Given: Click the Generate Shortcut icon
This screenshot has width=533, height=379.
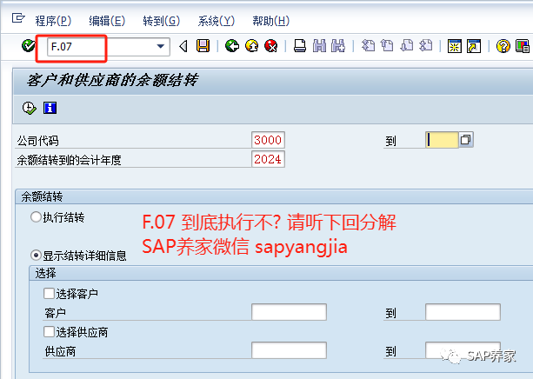Looking at the screenshot, I should pyautogui.click(x=474, y=46).
